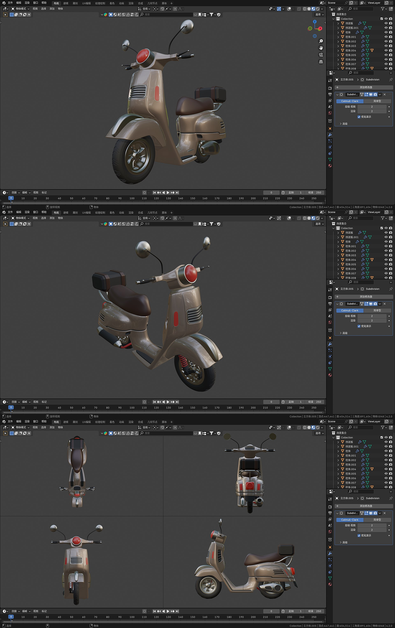395x628 pixels.
Task: Click 添加修改器 button in top window
Action: point(364,87)
